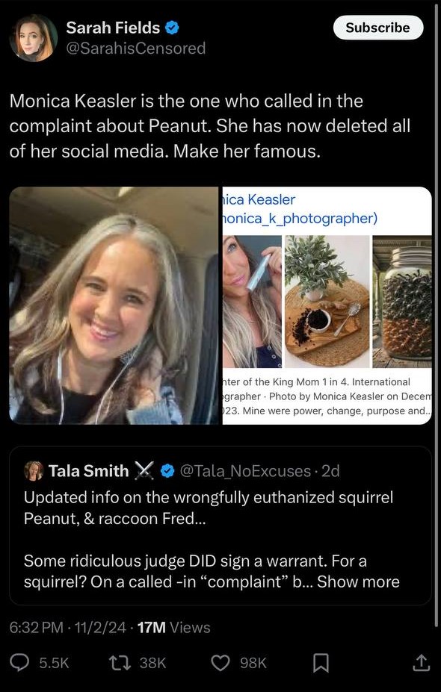This screenshot has height=692, width=441.
Task: Click Sarah Fields' blue verified badge
Action: coord(170,27)
